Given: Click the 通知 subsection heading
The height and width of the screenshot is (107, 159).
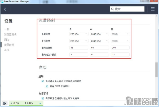Looking at the screenshot, I should click(41, 76).
